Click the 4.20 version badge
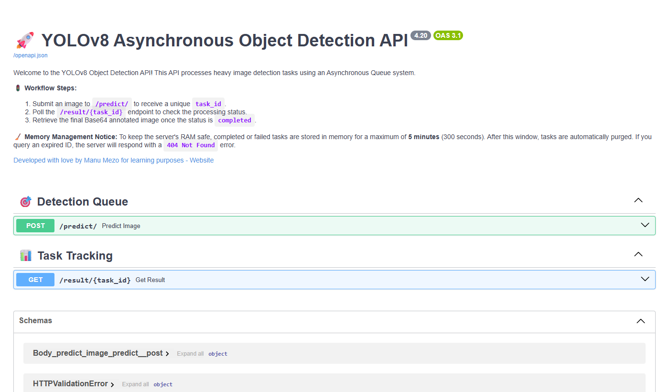This screenshot has width=669, height=392. pos(421,35)
